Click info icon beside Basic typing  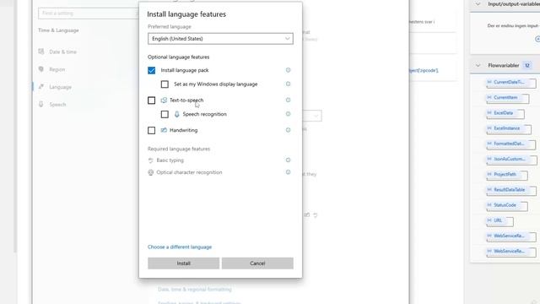click(x=288, y=160)
